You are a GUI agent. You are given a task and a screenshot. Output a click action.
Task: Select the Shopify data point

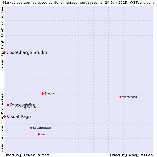tap(43, 93)
